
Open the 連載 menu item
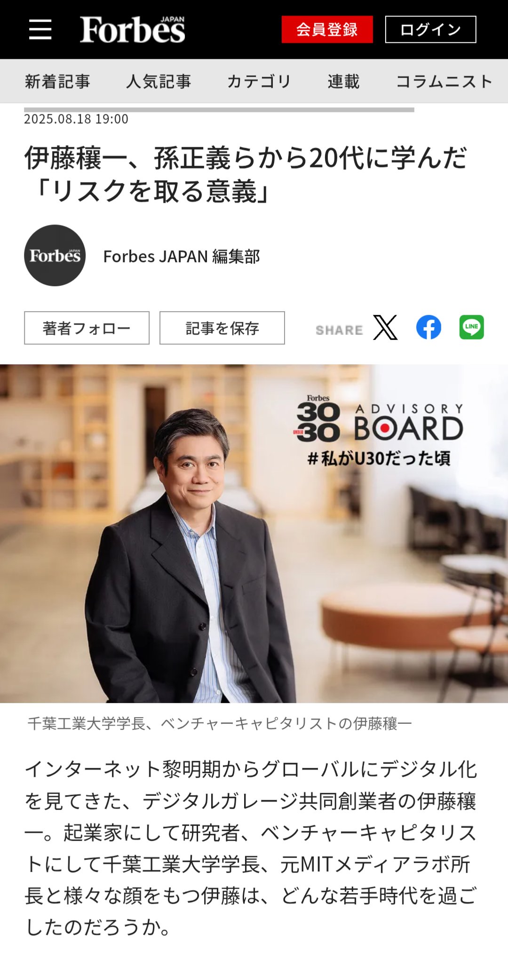point(344,81)
